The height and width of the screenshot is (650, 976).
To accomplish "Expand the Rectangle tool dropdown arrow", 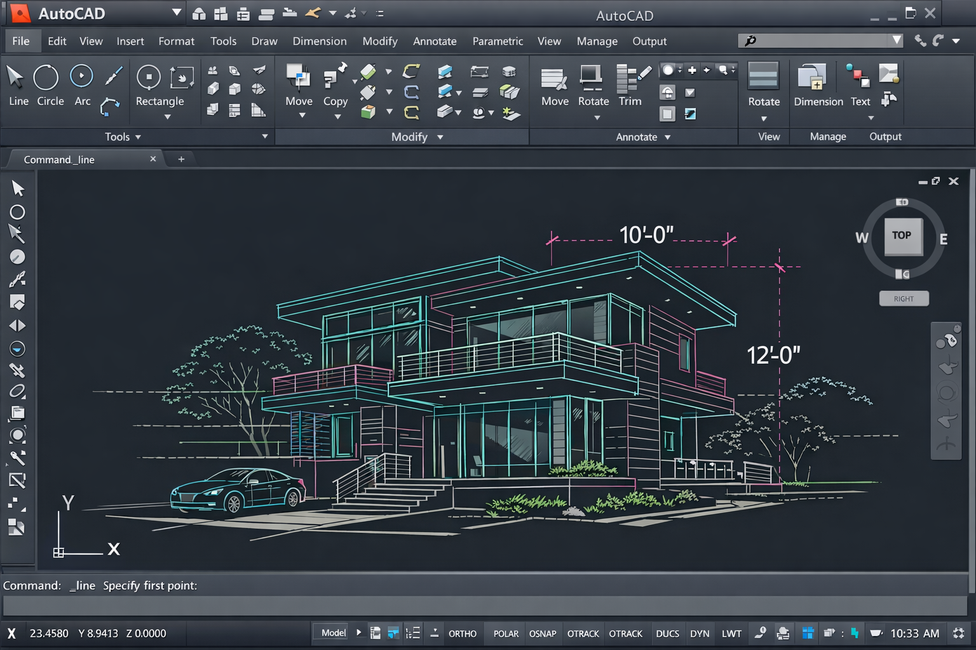I will 168,117.
